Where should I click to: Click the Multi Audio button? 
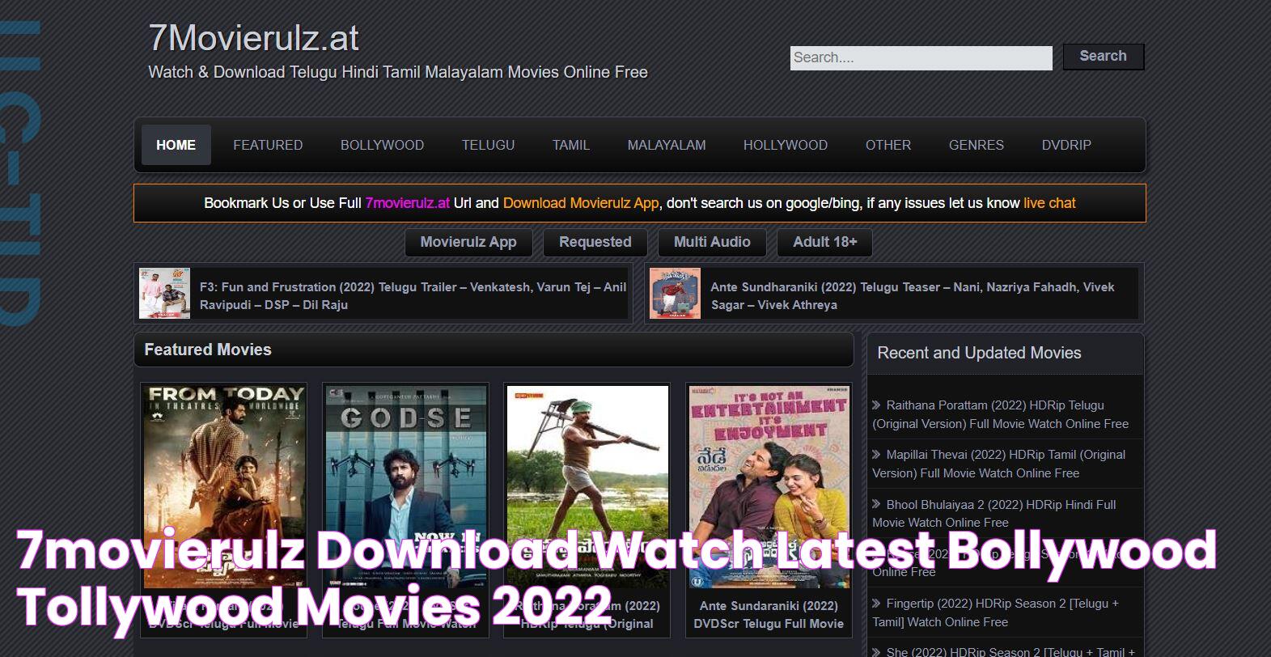(712, 242)
